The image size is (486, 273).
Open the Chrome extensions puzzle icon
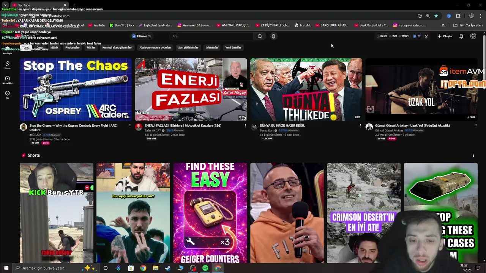point(458,16)
